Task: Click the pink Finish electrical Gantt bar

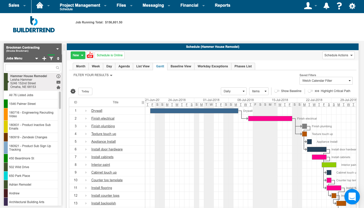Action: point(270,119)
